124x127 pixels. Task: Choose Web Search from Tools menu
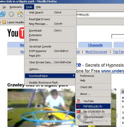(x=50, y=13)
